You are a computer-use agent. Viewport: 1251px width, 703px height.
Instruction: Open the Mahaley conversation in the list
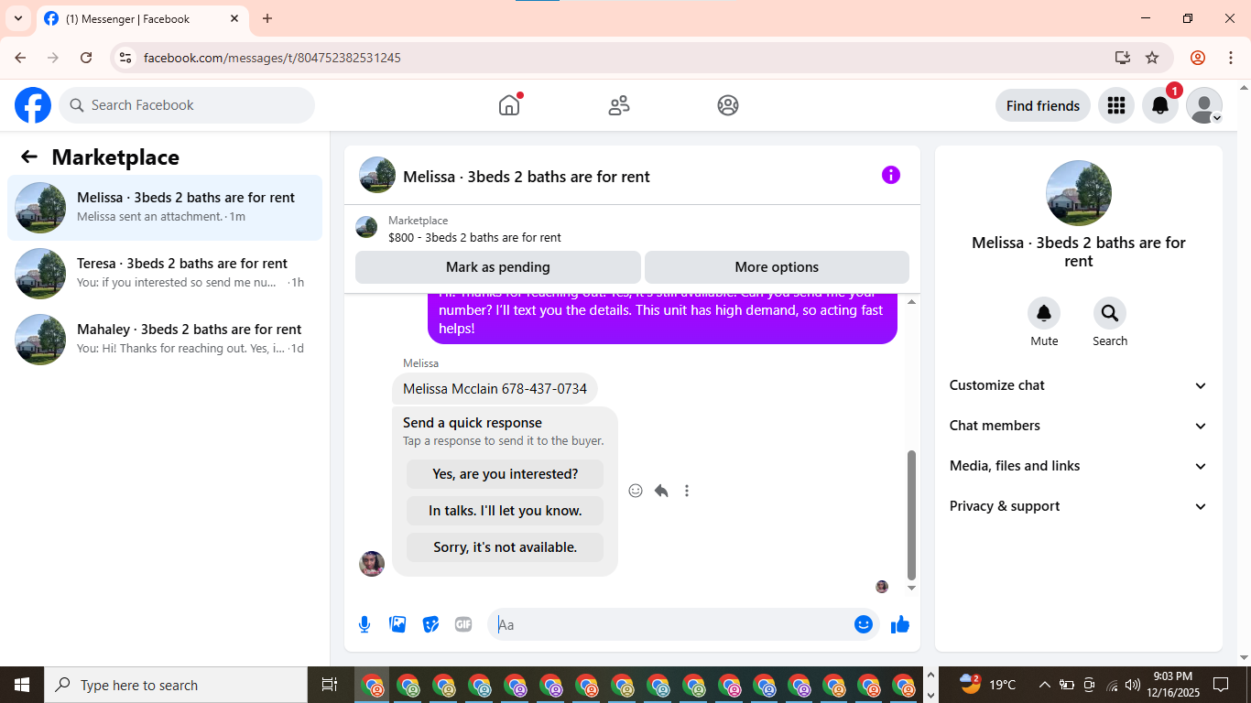click(x=165, y=340)
